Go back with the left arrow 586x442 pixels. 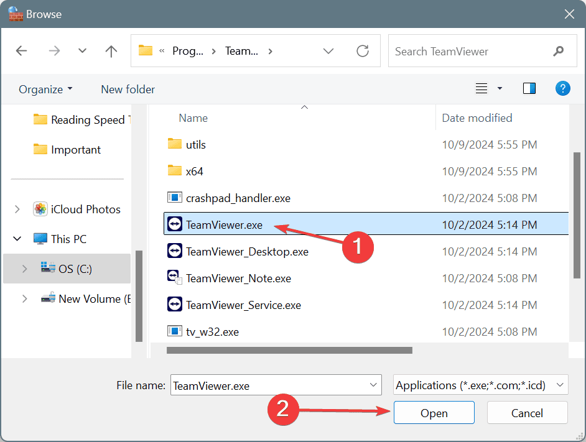[22, 51]
